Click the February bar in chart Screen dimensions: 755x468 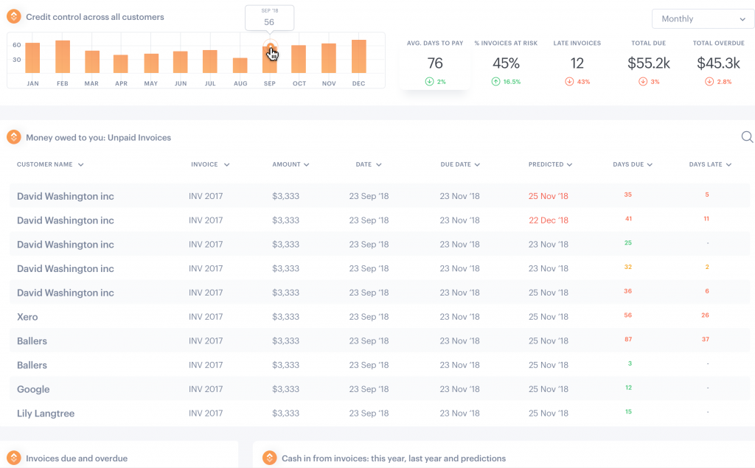coord(63,57)
